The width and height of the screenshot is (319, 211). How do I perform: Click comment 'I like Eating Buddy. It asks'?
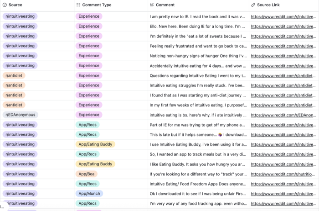(x=197, y=164)
